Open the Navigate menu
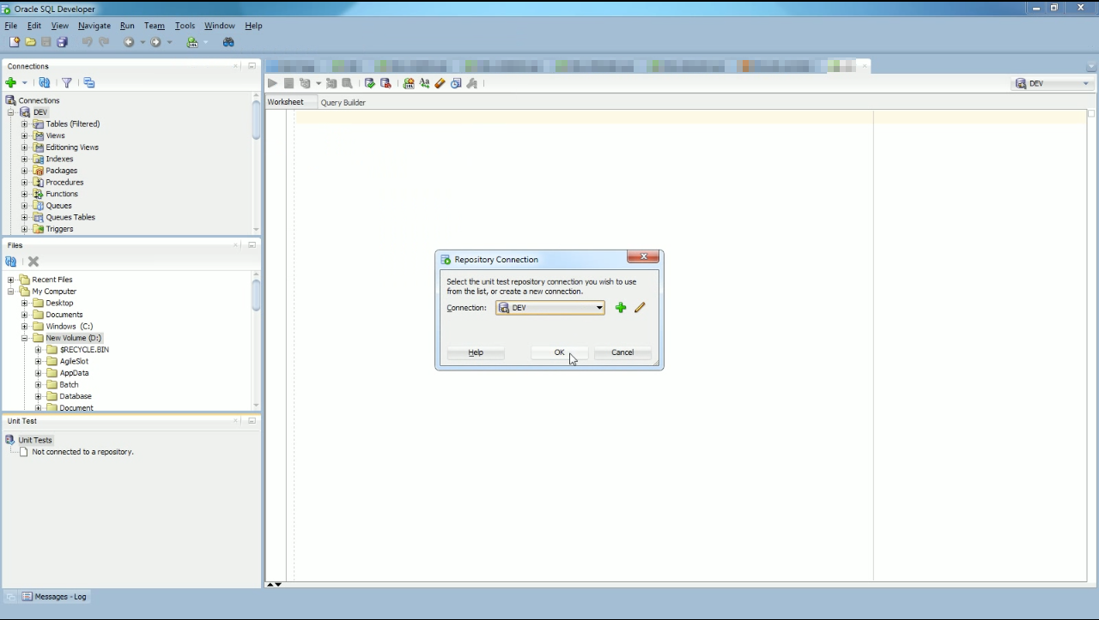This screenshot has width=1099, height=620. click(94, 26)
